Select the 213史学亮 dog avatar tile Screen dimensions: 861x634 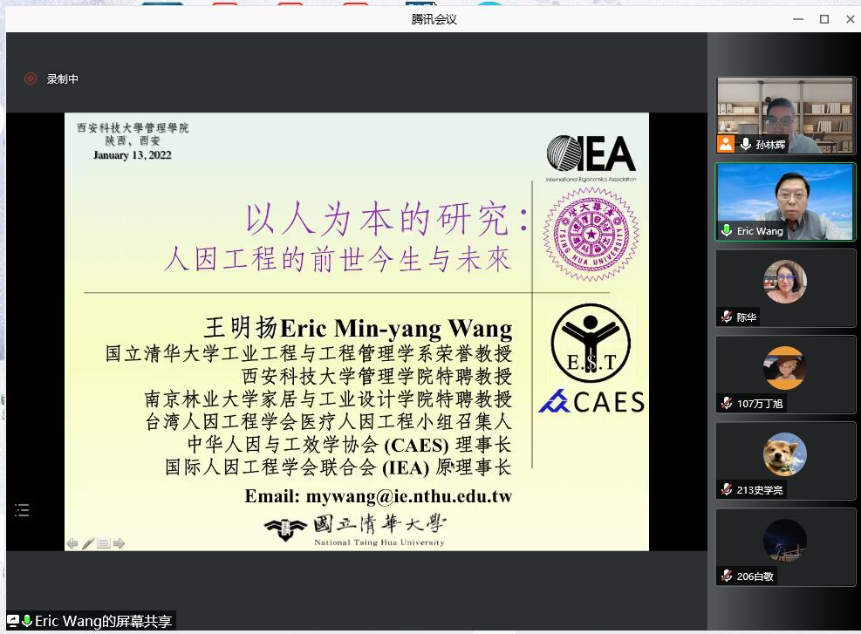pyautogui.click(x=785, y=454)
